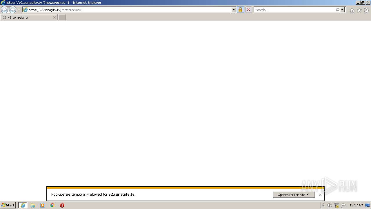This screenshot has height=209, width=371.
Task: Click the 12:57 AM clock
Action: coord(356,205)
